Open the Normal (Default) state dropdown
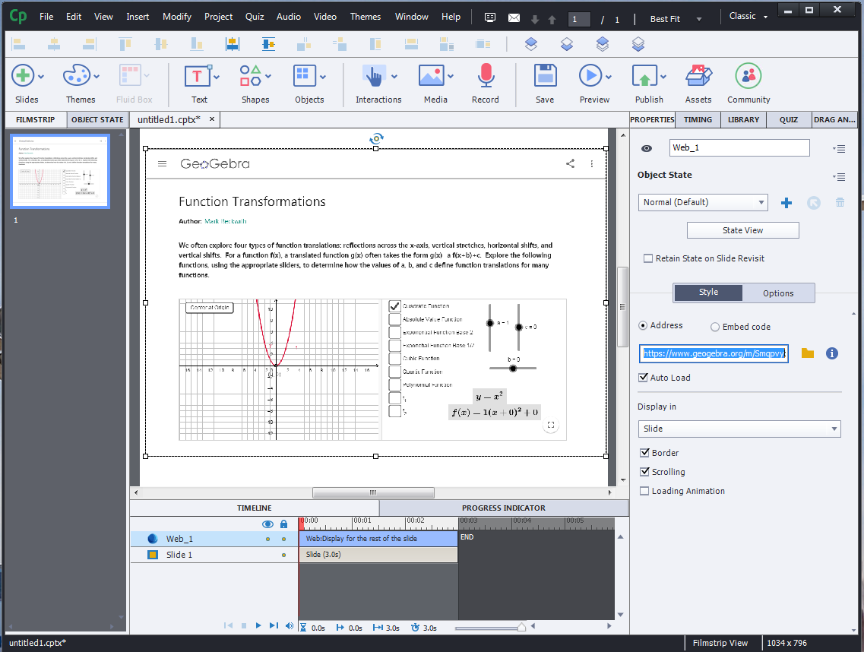This screenshot has height=652, width=864. pyautogui.click(x=703, y=202)
